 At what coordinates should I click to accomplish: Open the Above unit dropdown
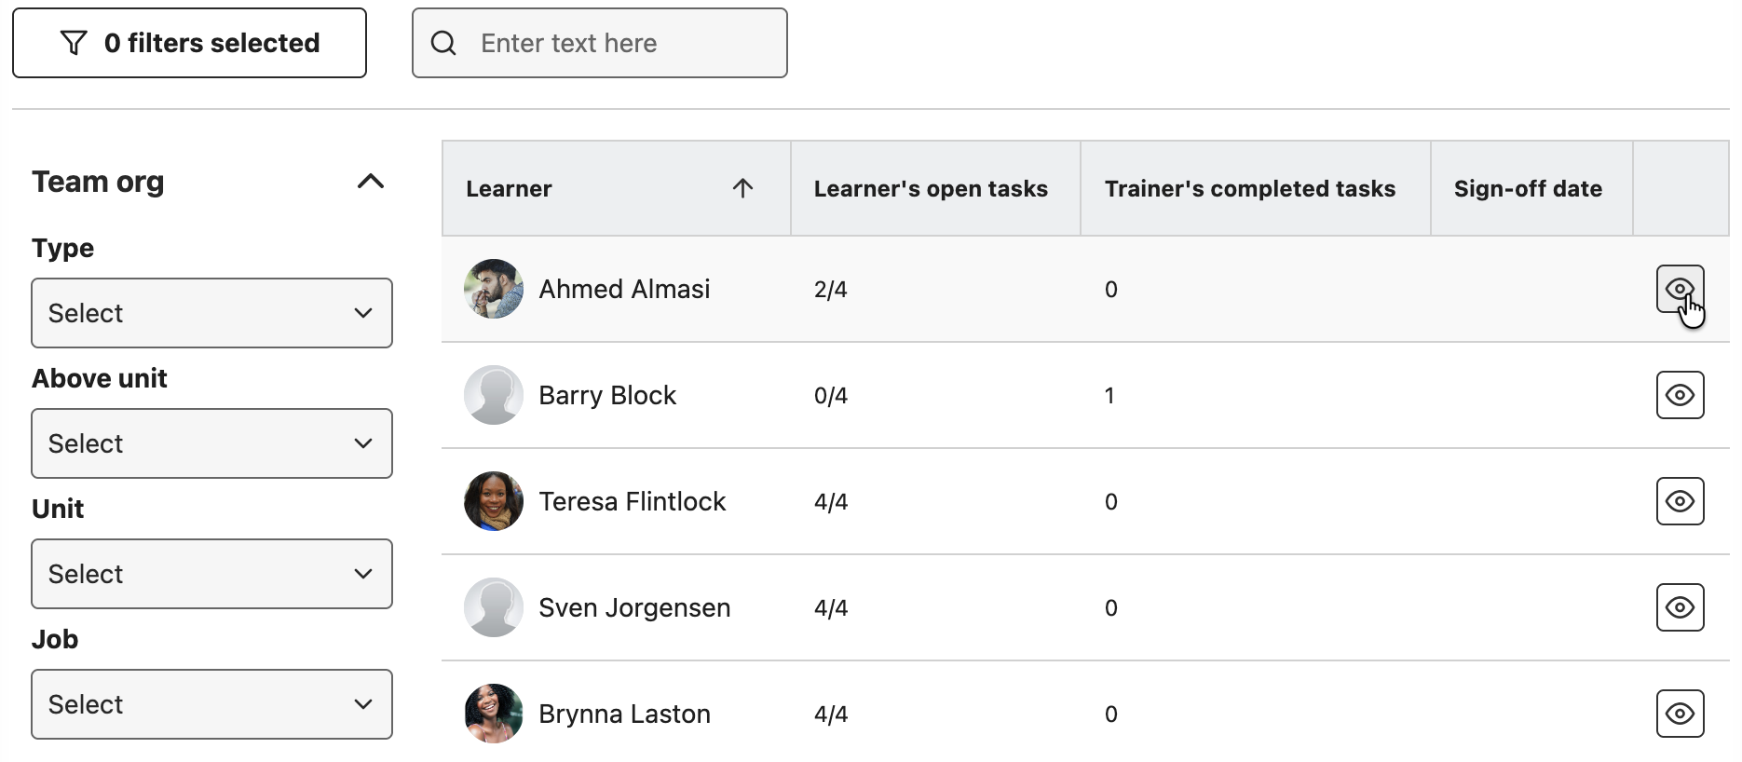[x=211, y=443]
